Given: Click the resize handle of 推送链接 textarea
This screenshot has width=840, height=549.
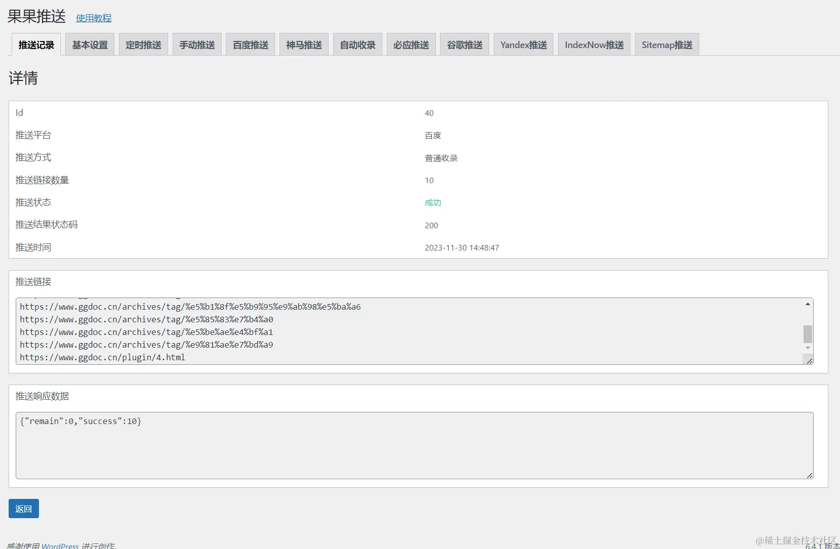Looking at the screenshot, I should coord(809,360).
